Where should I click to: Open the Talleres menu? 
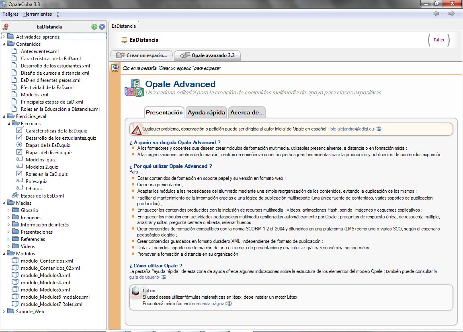pyautogui.click(x=10, y=14)
